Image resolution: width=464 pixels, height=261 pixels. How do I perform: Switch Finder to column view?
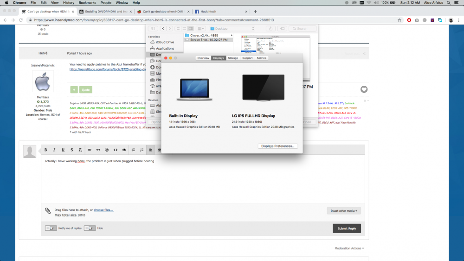191,29
